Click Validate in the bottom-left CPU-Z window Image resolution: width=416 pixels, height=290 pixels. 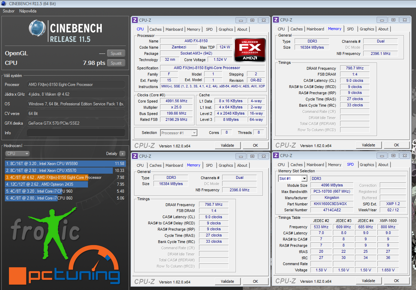click(227, 281)
